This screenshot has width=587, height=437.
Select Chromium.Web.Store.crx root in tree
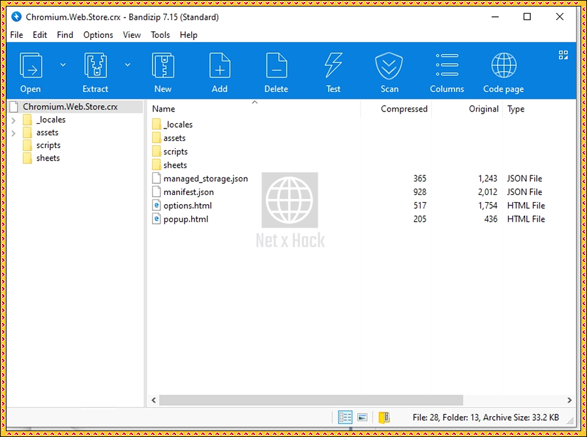point(70,107)
